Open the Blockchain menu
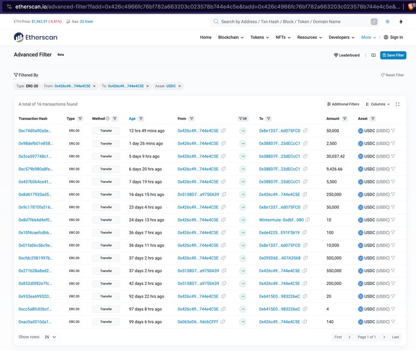The height and width of the screenshot is (351, 416). click(x=231, y=37)
